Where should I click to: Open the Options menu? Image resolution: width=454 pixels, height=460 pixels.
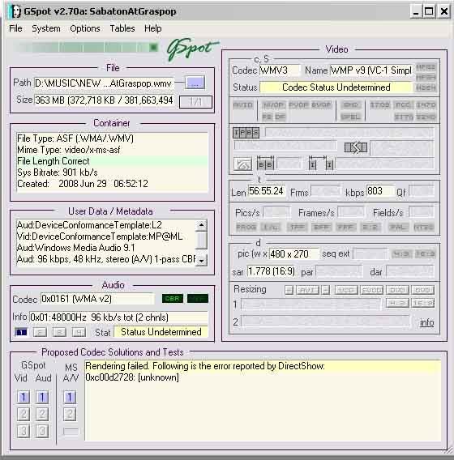pos(85,28)
